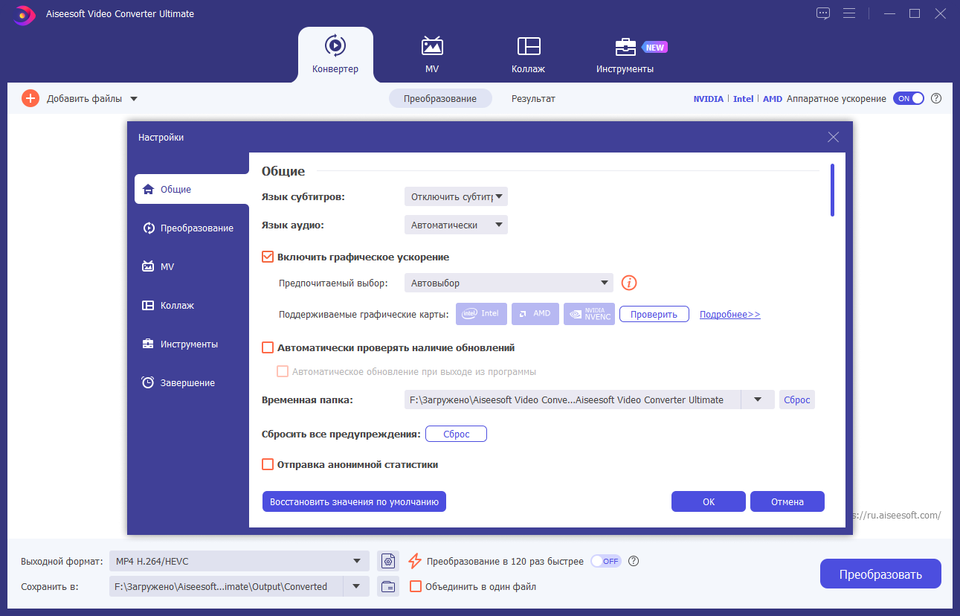Click Восстановить значения по умолчанию
The height and width of the screenshot is (616, 960).
(x=354, y=501)
